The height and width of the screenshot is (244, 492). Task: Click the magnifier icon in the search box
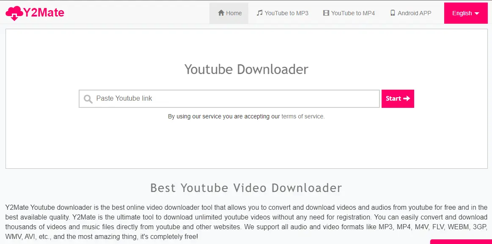click(x=88, y=99)
